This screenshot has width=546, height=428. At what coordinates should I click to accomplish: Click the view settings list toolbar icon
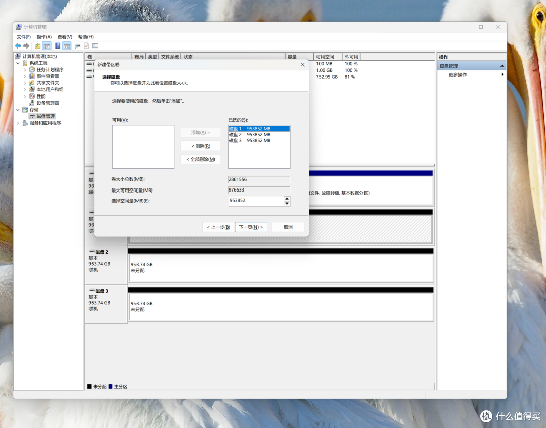[x=95, y=46]
